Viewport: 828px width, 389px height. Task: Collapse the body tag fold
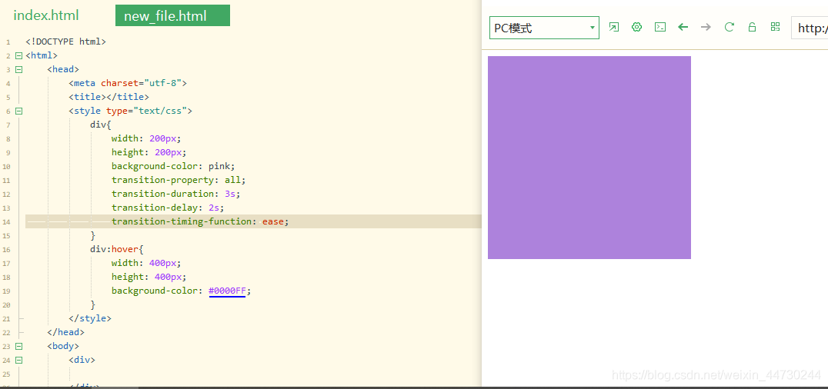[19, 346]
